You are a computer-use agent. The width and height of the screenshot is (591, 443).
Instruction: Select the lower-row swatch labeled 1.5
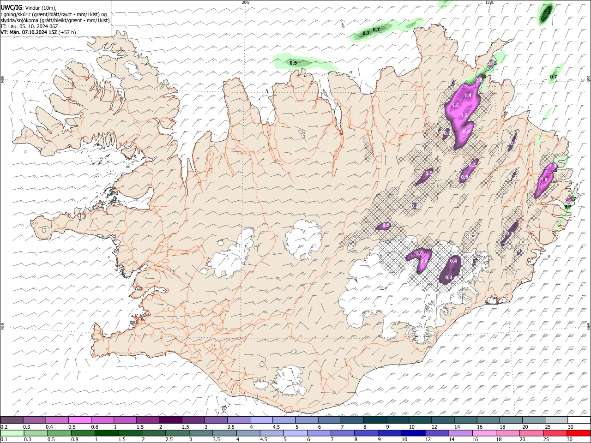pyautogui.click(x=130, y=433)
